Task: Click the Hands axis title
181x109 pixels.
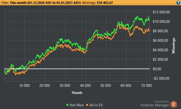Action: (x=77, y=93)
